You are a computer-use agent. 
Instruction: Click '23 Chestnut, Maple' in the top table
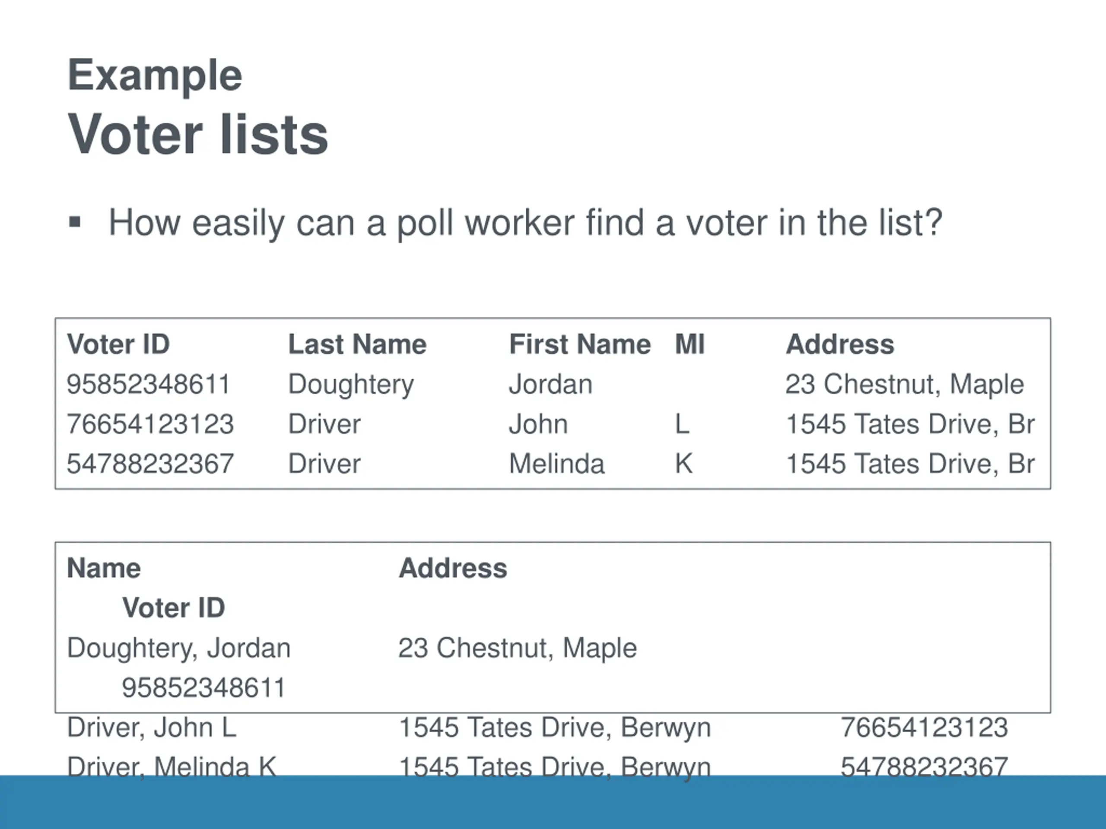(905, 385)
